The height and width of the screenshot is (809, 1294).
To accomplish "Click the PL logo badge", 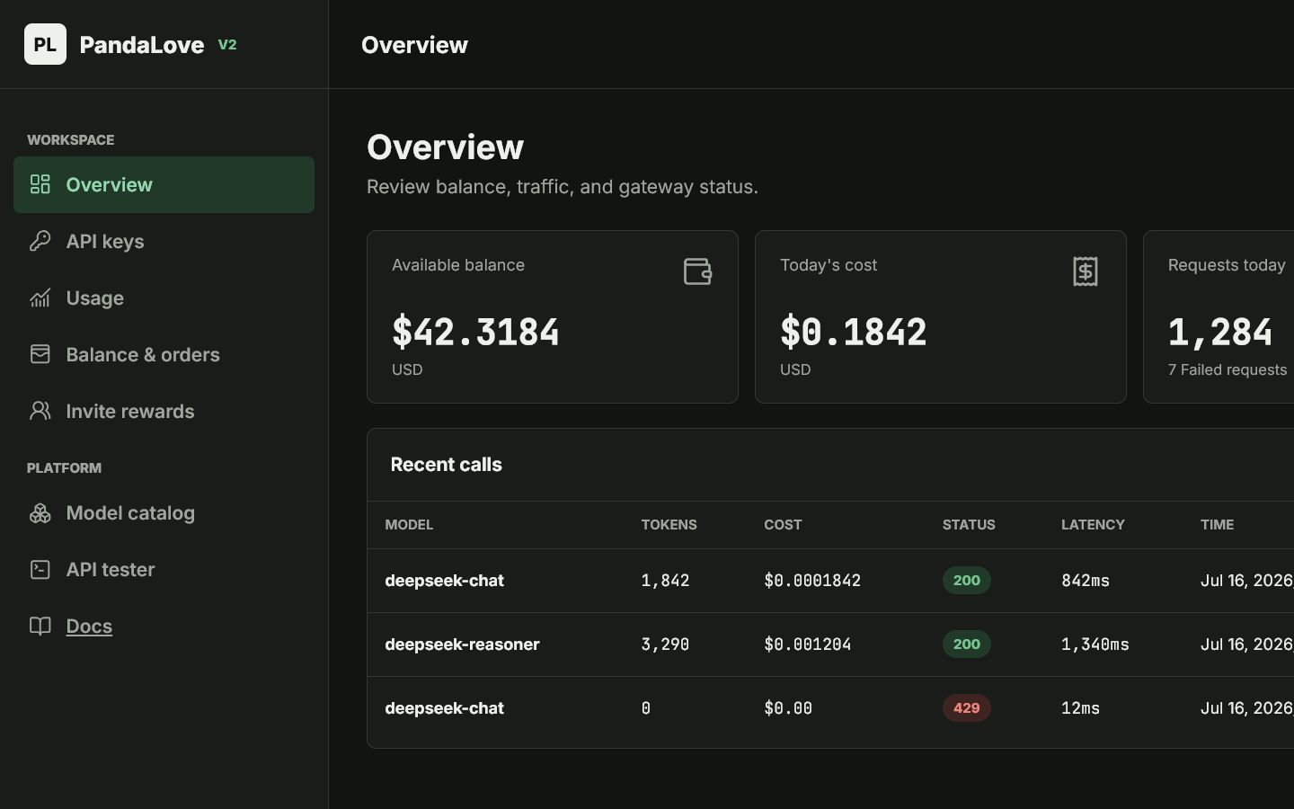I will tap(45, 44).
